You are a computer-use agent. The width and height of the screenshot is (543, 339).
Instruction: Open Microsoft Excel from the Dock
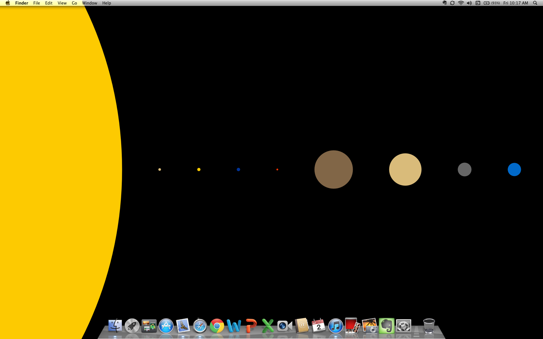268,326
